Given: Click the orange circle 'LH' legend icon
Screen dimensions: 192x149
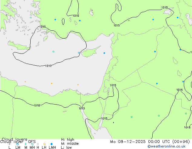Looking at the screenshot, I should (x=45, y=144).
